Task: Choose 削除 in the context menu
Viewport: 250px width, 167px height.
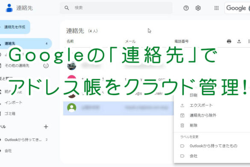Action: click(194, 125)
